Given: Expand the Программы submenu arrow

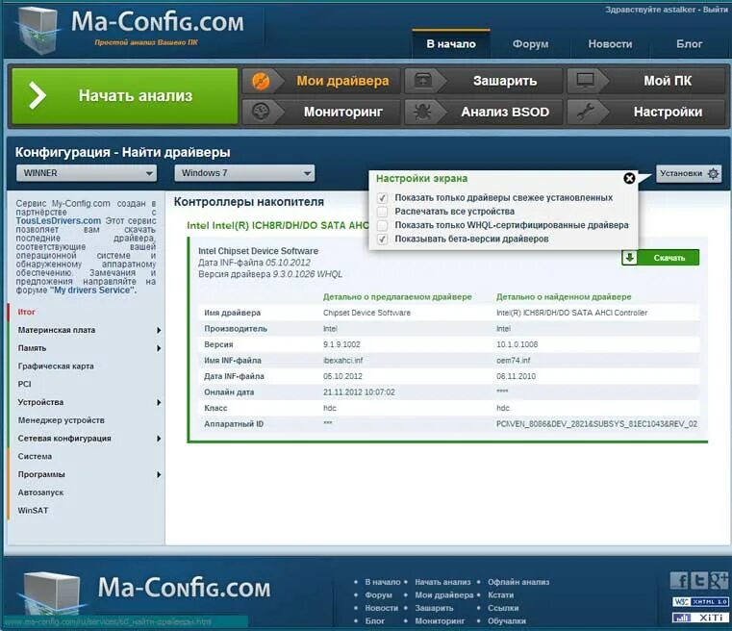Looking at the screenshot, I should click(x=159, y=474).
